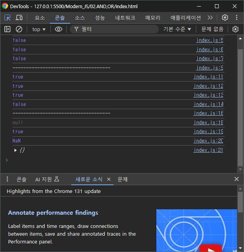Close the 새로운 소식 tab with its x
The width and height of the screenshot is (244, 252).
click(x=109, y=179)
